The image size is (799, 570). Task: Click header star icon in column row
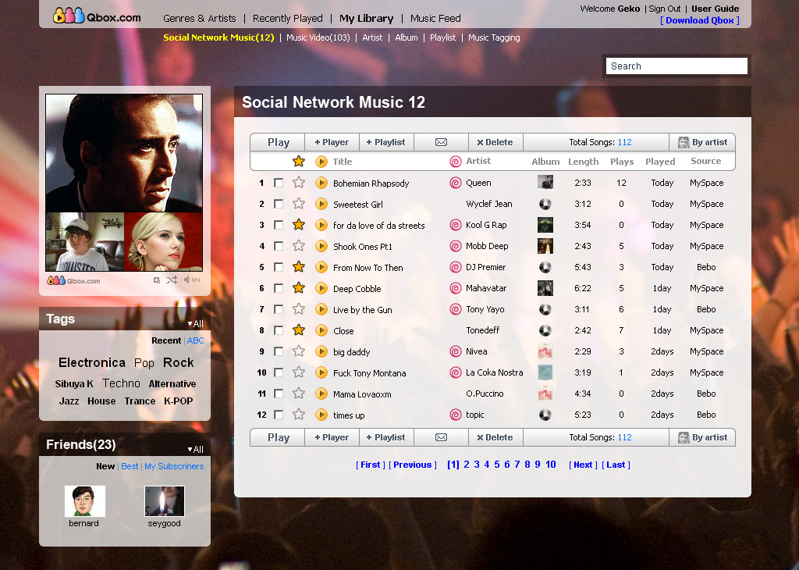[299, 162]
